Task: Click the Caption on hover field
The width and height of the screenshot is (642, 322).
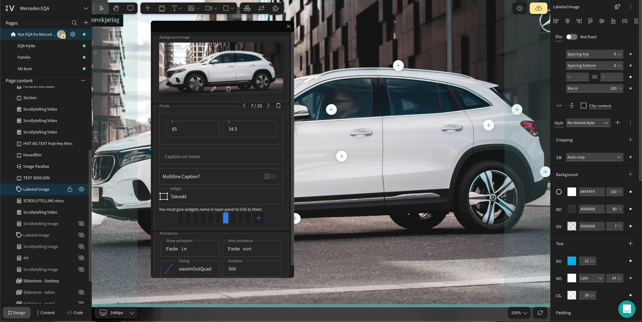Action: (221, 156)
